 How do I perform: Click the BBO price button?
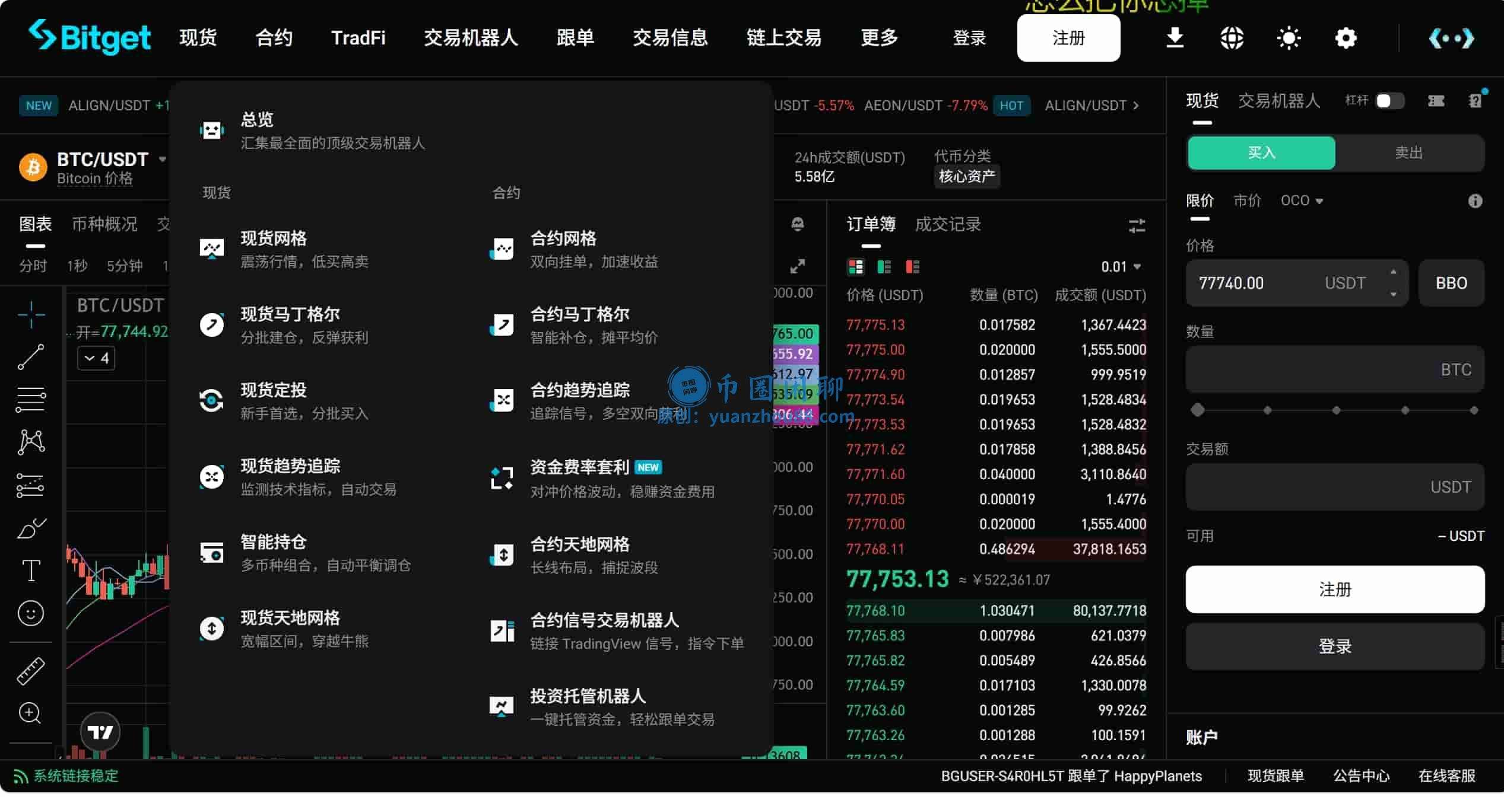pyautogui.click(x=1451, y=283)
